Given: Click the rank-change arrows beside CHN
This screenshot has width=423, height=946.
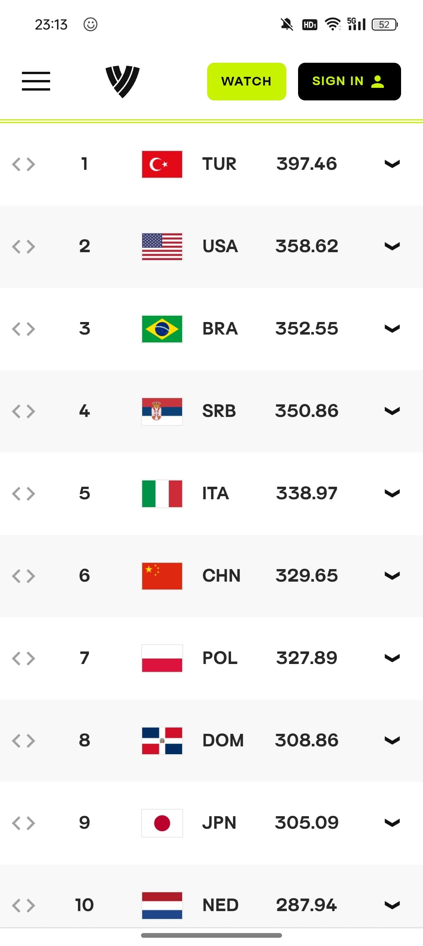Looking at the screenshot, I should [x=23, y=576].
